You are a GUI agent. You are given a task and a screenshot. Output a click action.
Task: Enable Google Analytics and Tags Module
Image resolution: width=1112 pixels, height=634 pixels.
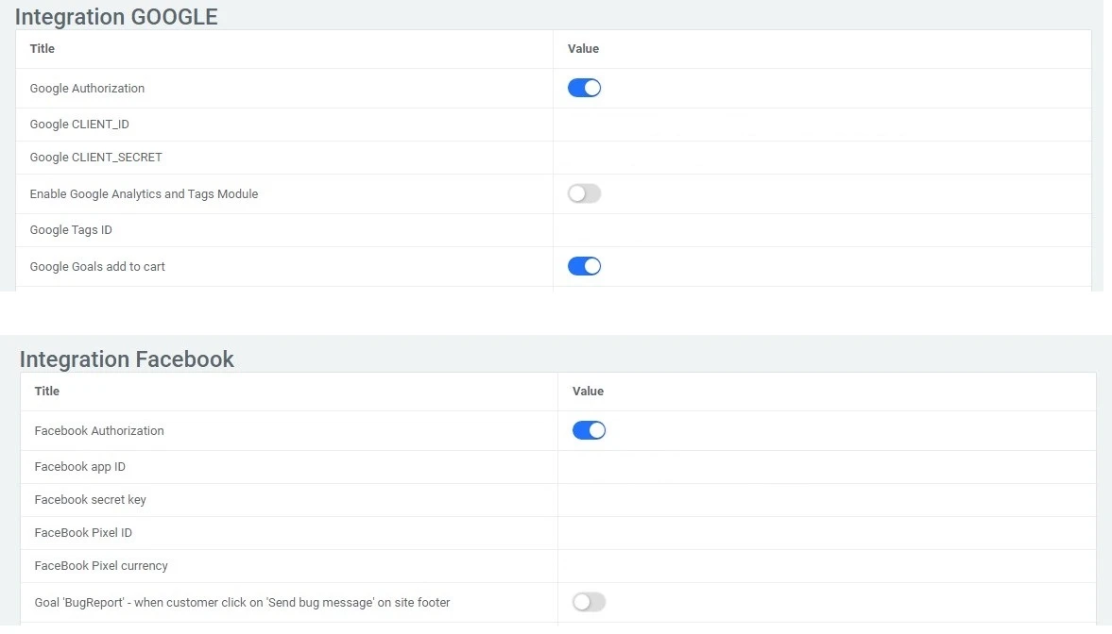tap(583, 193)
